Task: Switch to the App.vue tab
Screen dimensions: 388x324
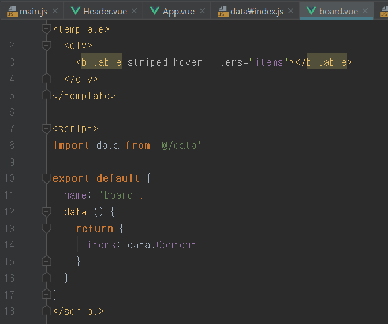Action: point(177,11)
